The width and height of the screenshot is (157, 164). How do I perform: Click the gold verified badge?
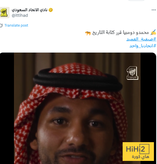point(51,10)
